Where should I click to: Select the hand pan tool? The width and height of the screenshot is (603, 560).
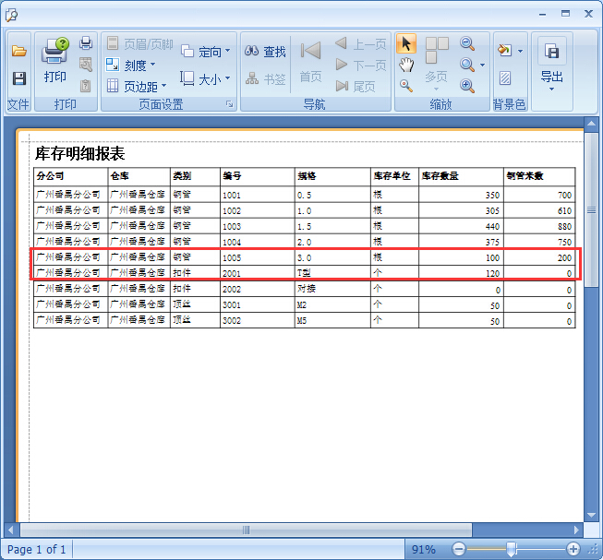click(x=406, y=65)
